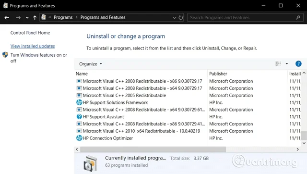Screen dimensions: 307x174
Task: Click horizontal scrollbar left arrow
Action: click(77, 149)
